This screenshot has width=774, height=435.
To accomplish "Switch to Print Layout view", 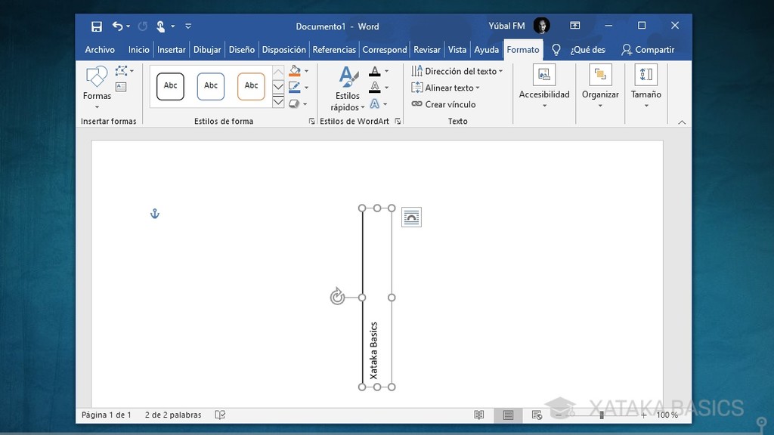I will pos(508,415).
